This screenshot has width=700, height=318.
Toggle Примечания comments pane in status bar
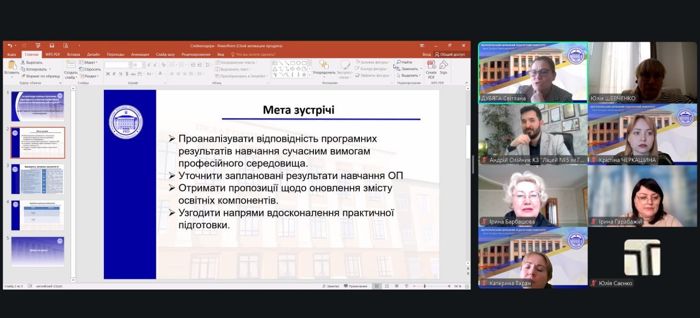pyautogui.click(x=355, y=286)
